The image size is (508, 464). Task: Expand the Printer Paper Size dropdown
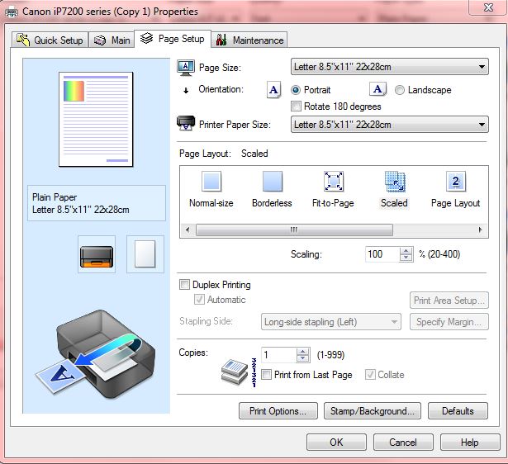click(390, 125)
